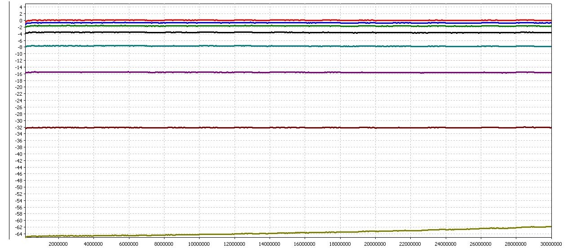
Task: Click the x-axis label "10000000"
Action: [x=199, y=244]
